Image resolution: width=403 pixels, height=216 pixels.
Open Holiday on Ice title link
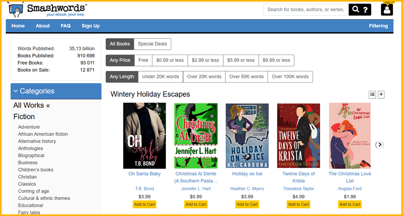tap(247, 174)
